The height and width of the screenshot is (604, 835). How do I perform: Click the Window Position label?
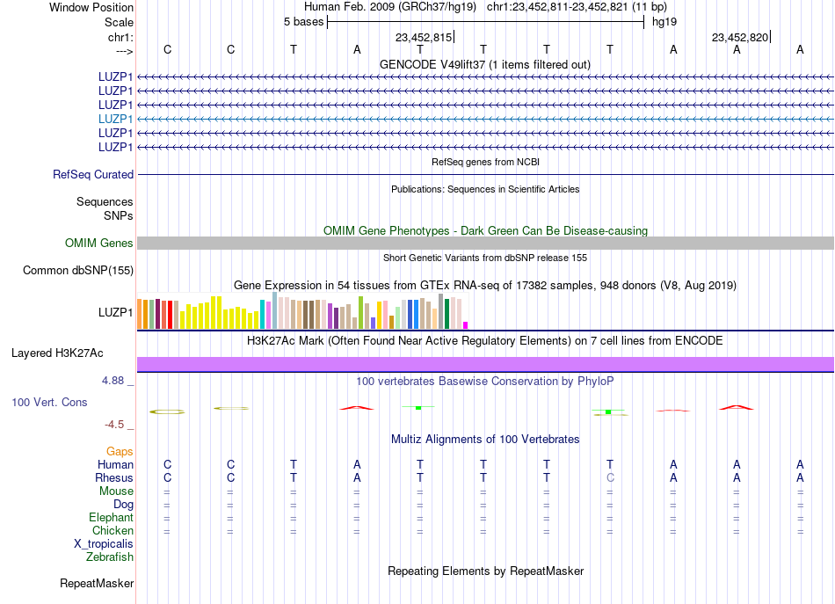91,7
